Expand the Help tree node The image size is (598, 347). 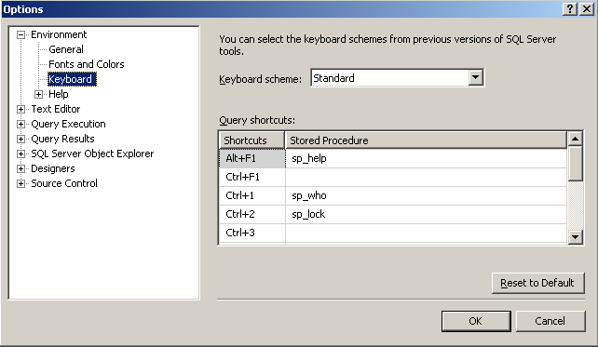(38, 94)
